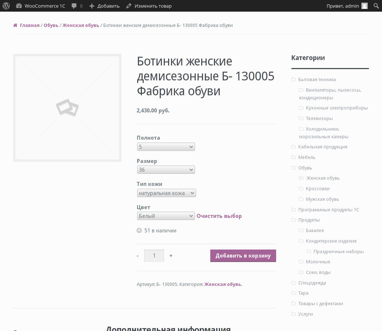Click the product image placeholder
This screenshot has height=331, width=382.
tap(67, 108)
